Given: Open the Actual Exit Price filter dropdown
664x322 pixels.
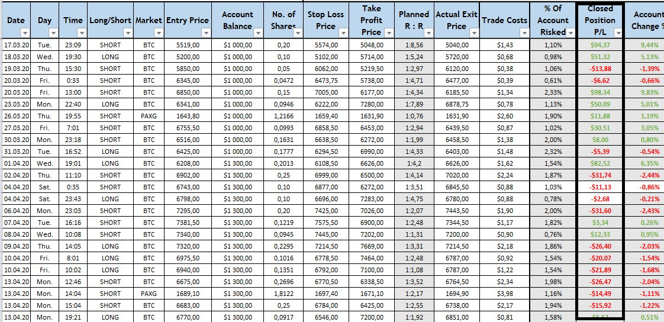Looking at the screenshot, I should [474, 33].
